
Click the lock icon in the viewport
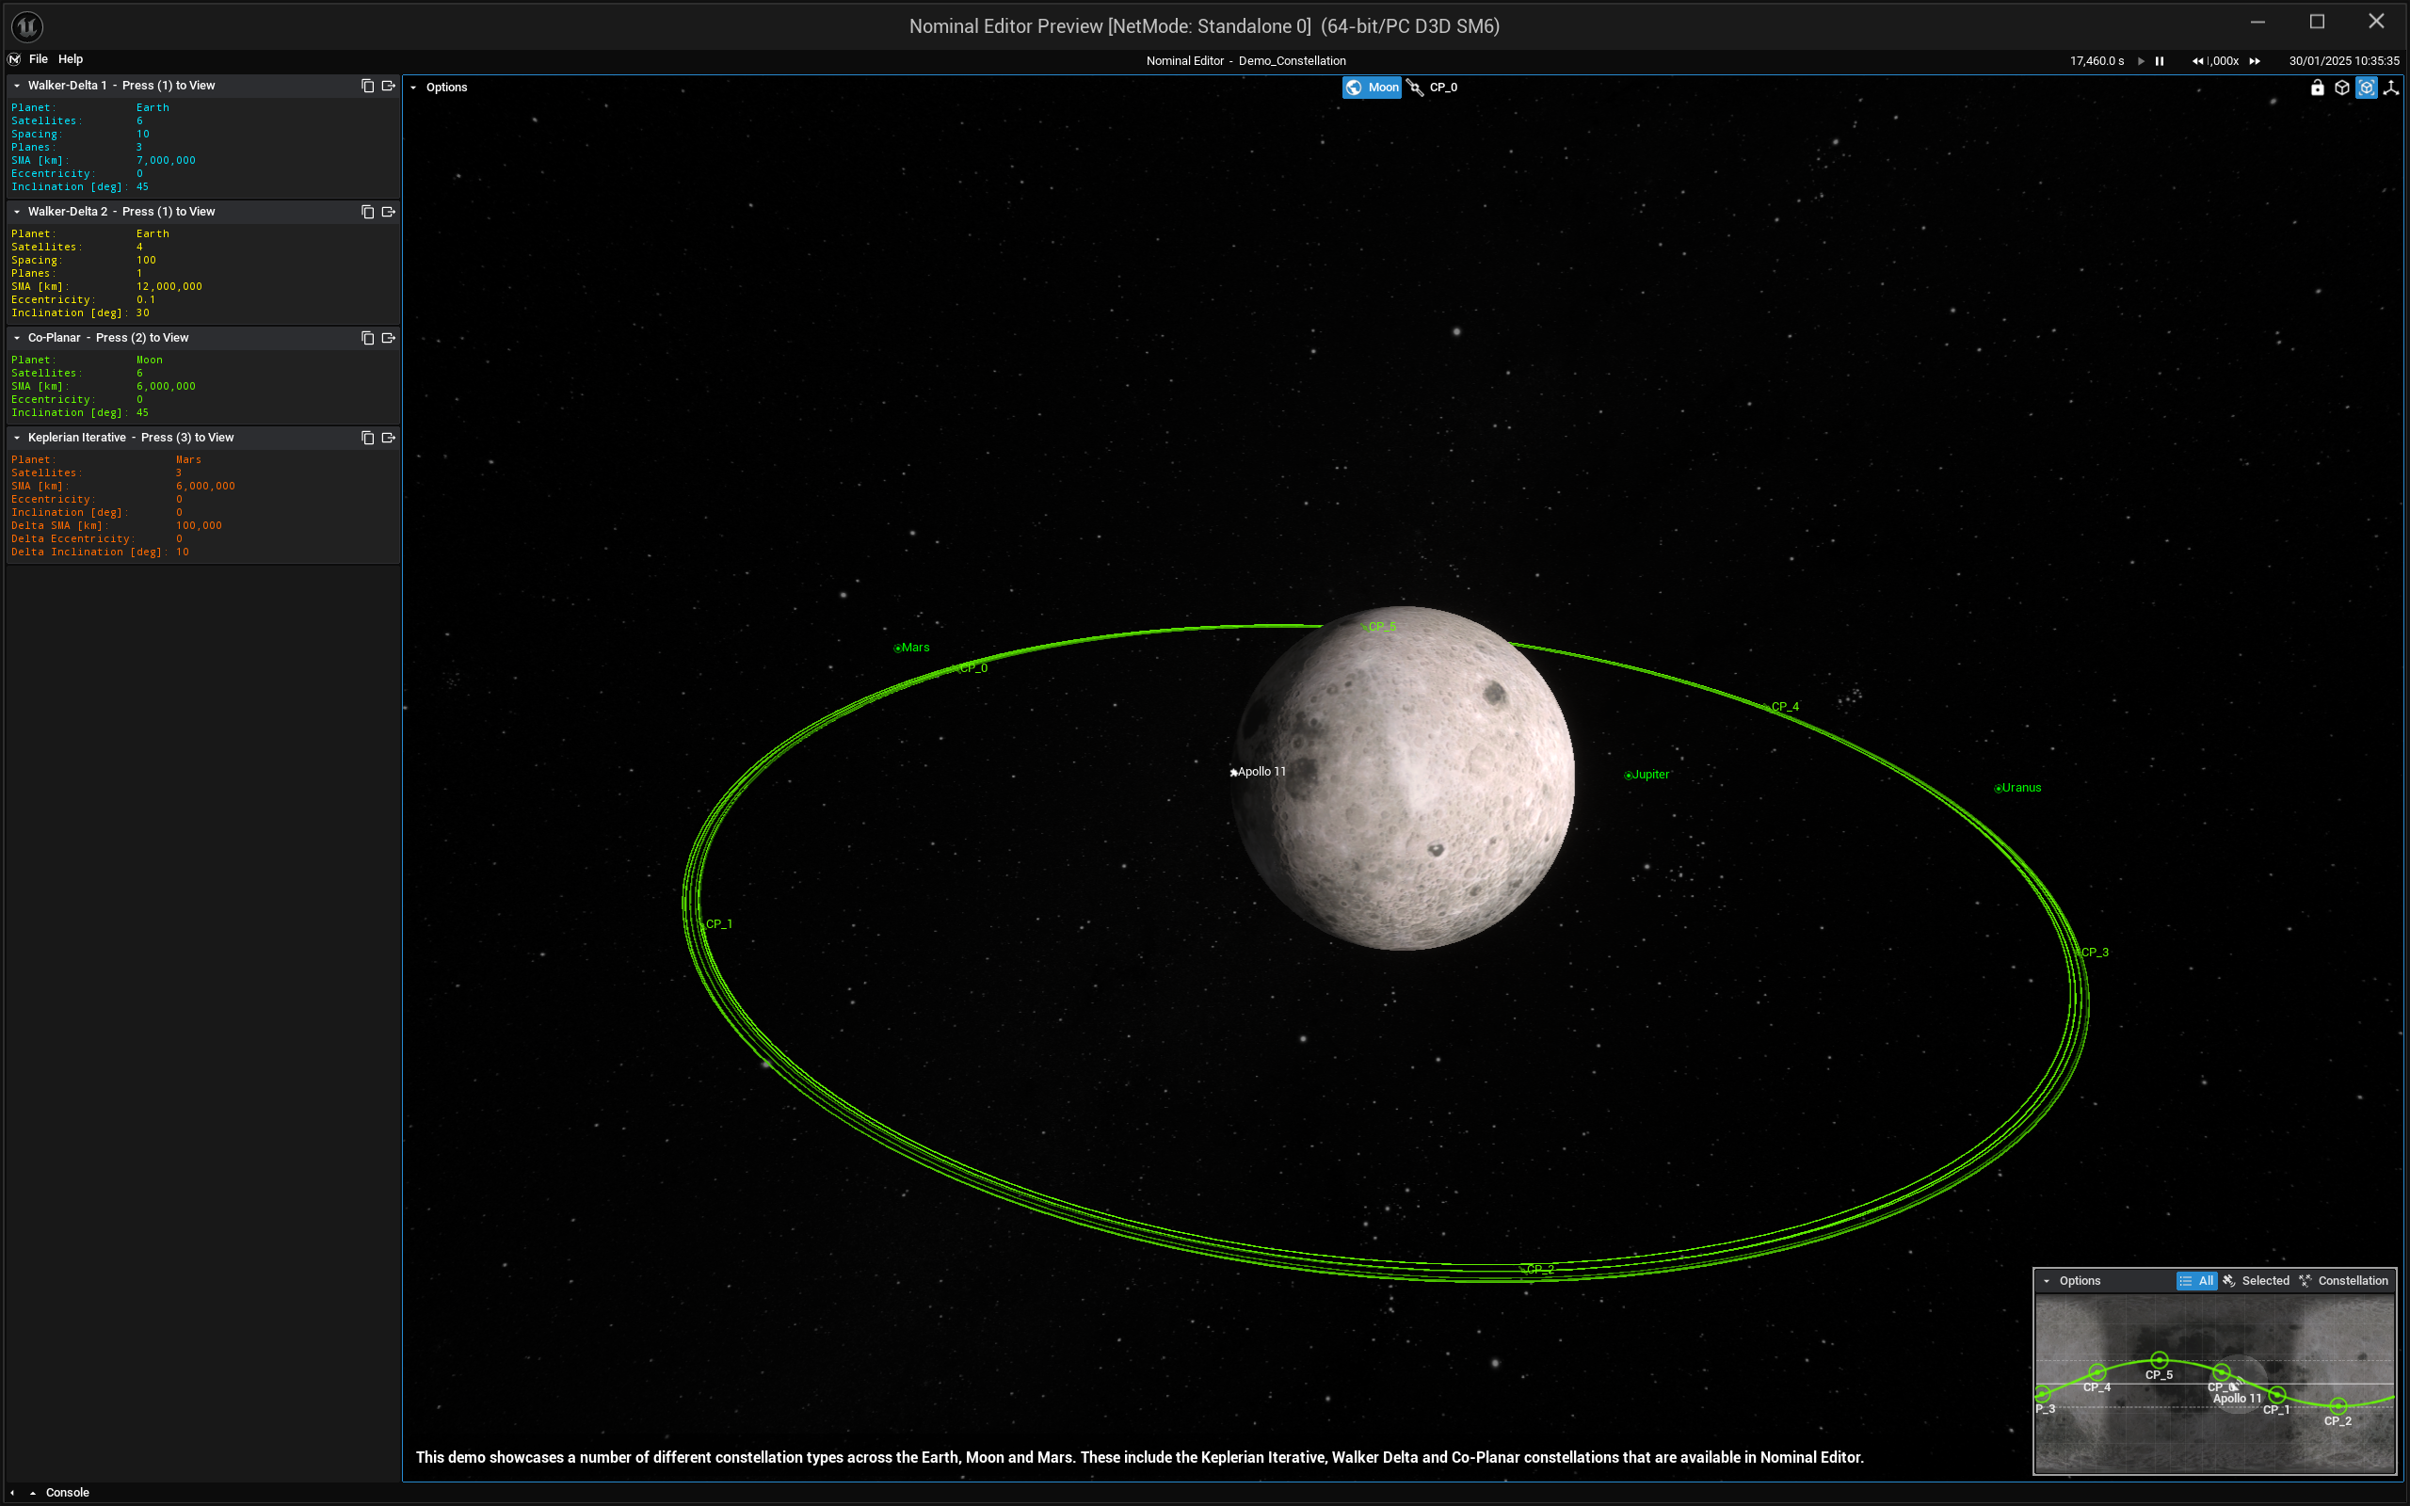pyautogui.click(x=2318, y=88)
